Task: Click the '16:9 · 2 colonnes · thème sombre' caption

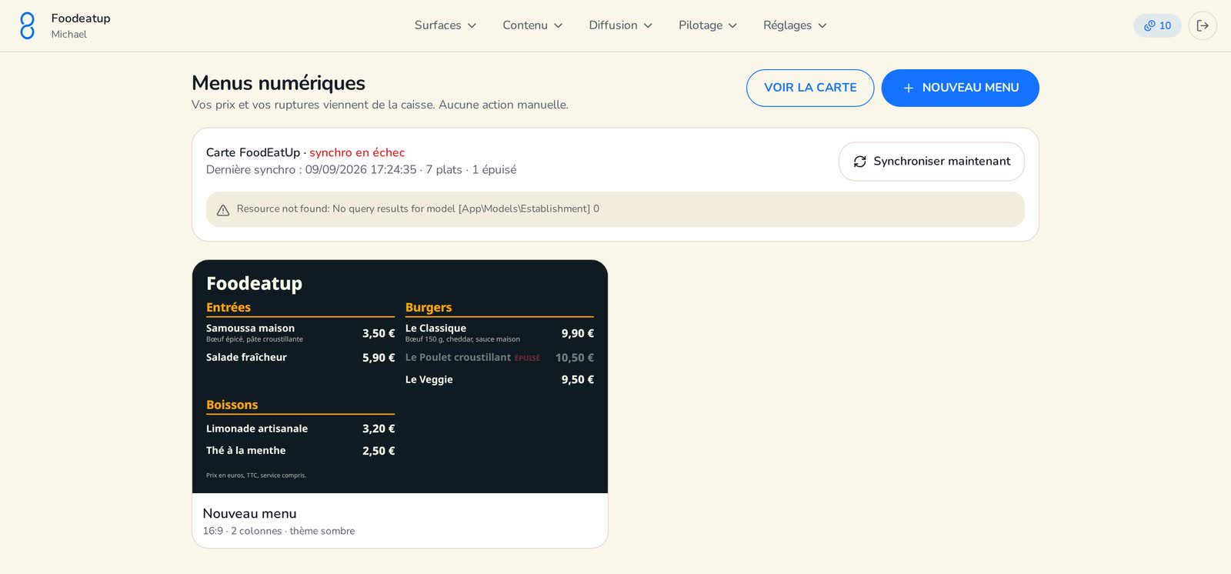Action: pos(279,531)
